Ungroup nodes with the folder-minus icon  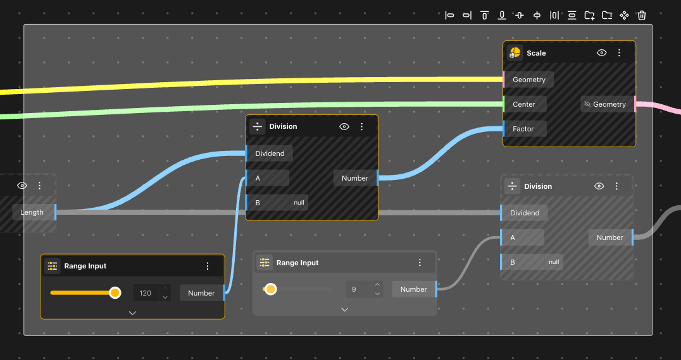click(x=606, y=15)
